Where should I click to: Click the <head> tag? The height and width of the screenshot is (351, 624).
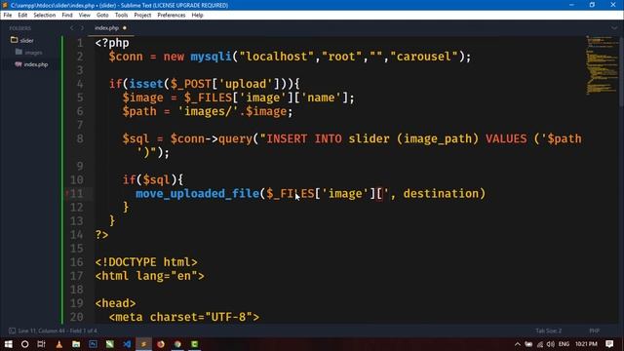(x=115, y=303)
